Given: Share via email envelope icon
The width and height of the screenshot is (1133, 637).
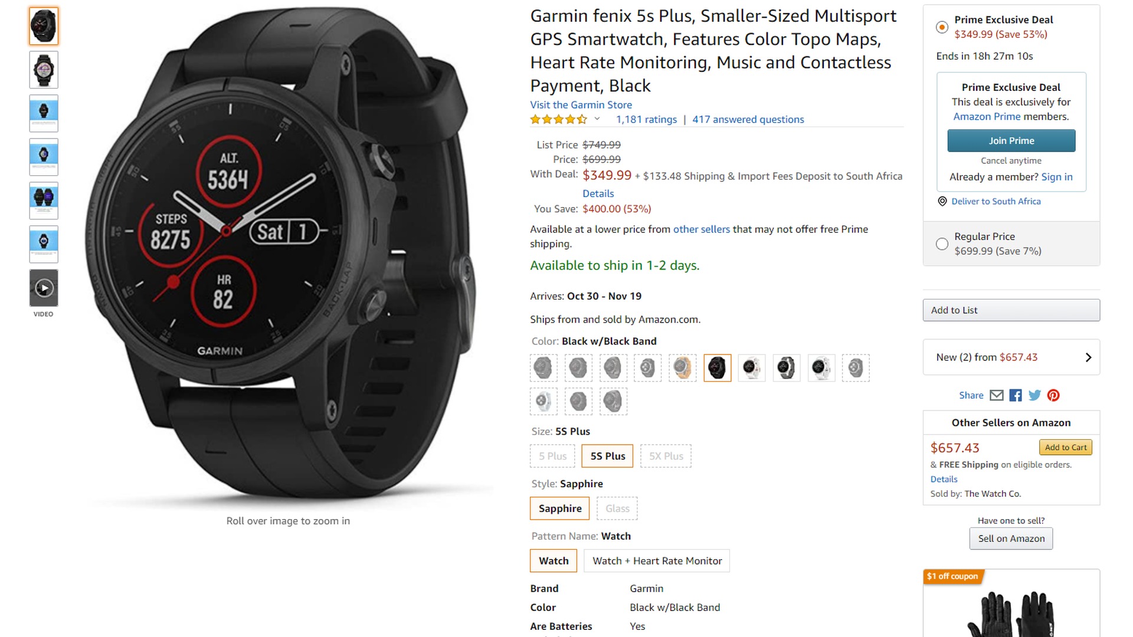Looking at the screenshot, I should coord(996,395).
